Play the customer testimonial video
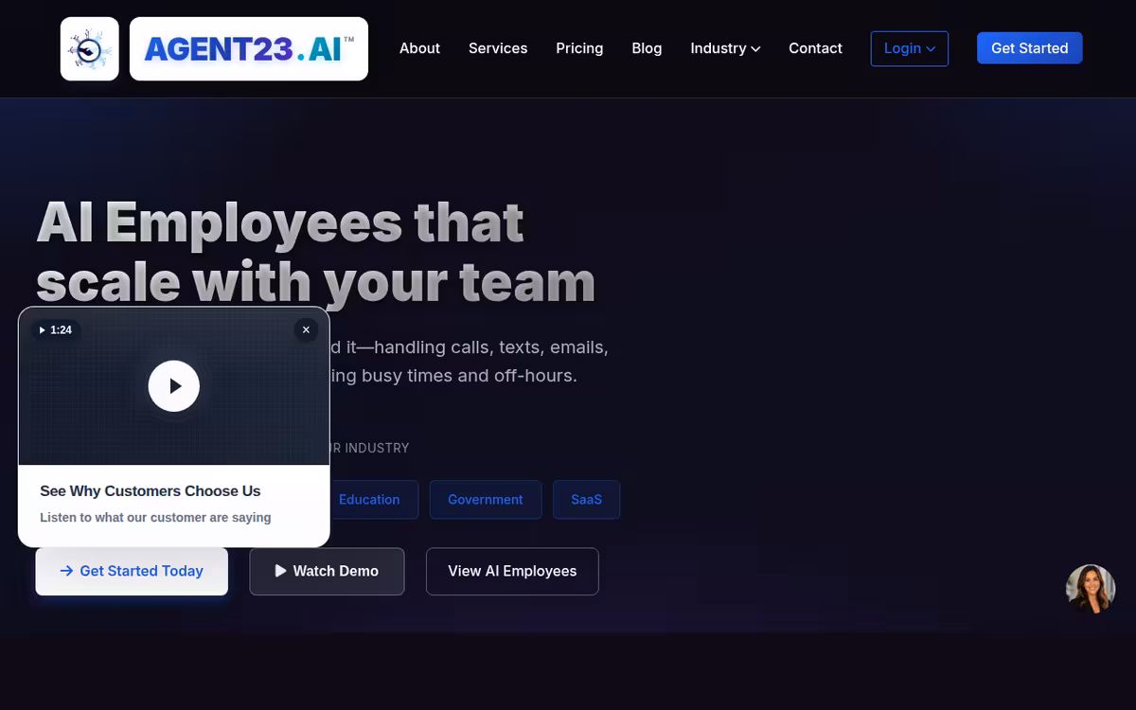This screenshot has width=1136, height=710. click(174, 386)
